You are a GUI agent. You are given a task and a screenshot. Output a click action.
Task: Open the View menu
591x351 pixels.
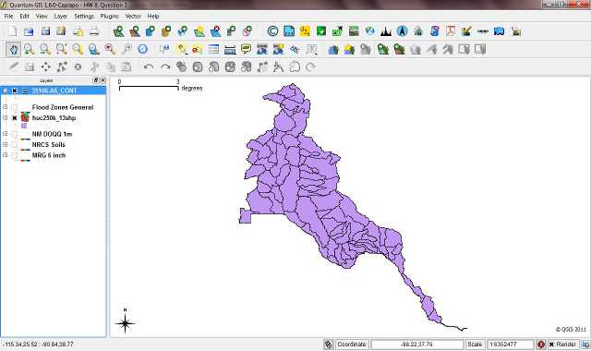click(42, 17)
